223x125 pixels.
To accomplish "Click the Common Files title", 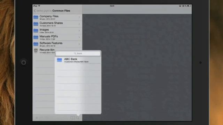I will [x=61, y=11].
